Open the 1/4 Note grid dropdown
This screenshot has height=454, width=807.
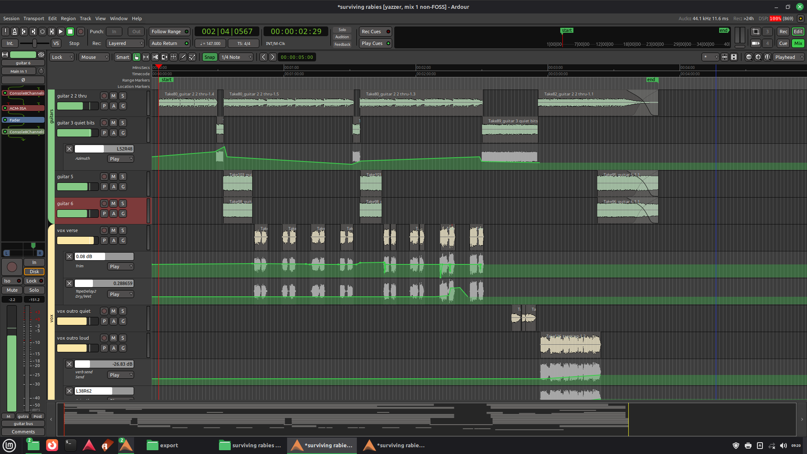click(x=237, y=57)
